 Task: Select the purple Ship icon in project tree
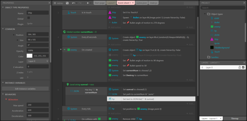(x=212, y=39)
